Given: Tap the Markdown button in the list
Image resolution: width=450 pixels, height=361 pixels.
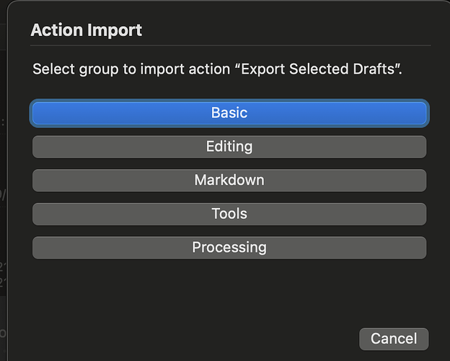Looking at the screenshot, I should [x=229, y=180].
